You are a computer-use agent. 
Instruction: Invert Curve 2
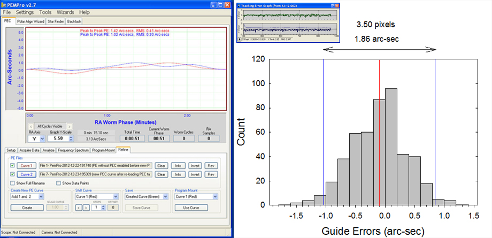(195, 174)
